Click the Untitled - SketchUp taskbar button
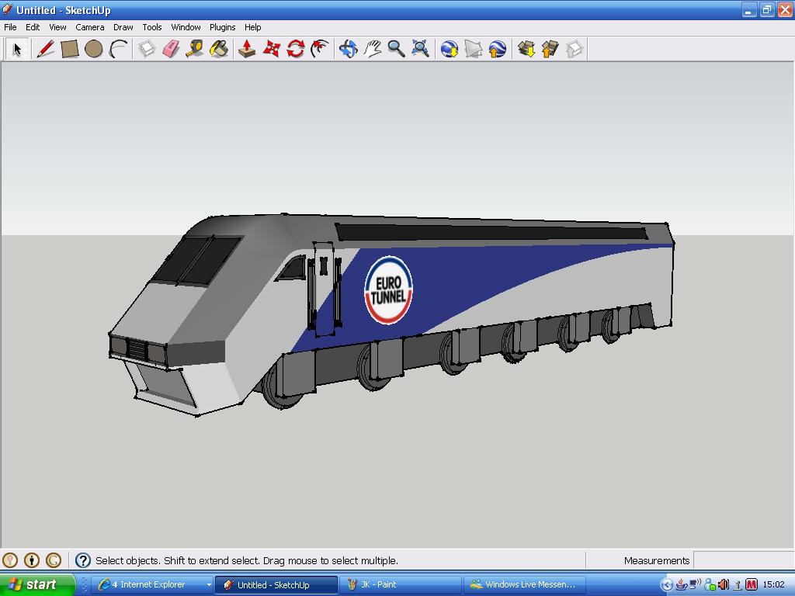This screenshot has height=596, width=795. 276,585
